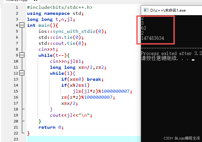The width and height of the screenshot is (202, 142).
Task: Click the std::cin.tie(0) line
Action: click(61, 37)
